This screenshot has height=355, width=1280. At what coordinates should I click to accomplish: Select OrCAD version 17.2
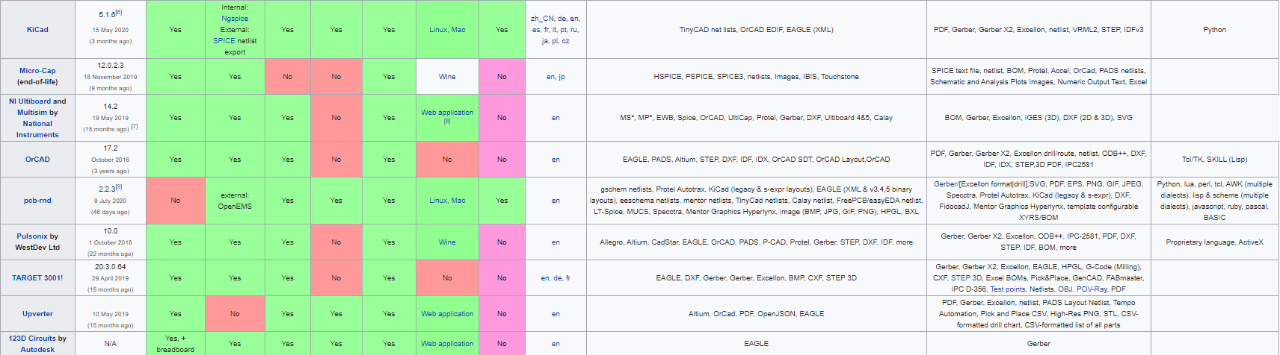pyautogui.click(x=111, y=148)
